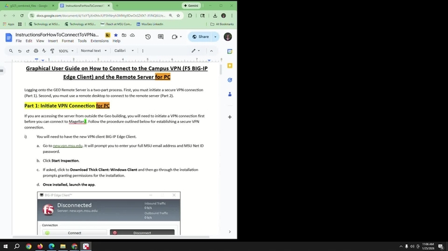Collapse the toolbar menus with chevron
Image resolution: width=448 pixels, height=251 pixels.
[x=211, y=51]
